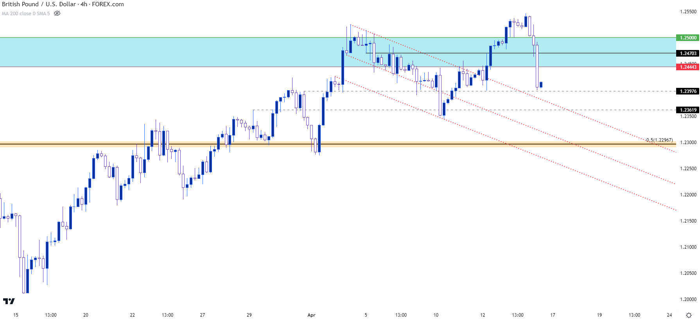Click the 1.20000 price axis label
The width and height of the screenshot is (700, 319).
point(688,299)
